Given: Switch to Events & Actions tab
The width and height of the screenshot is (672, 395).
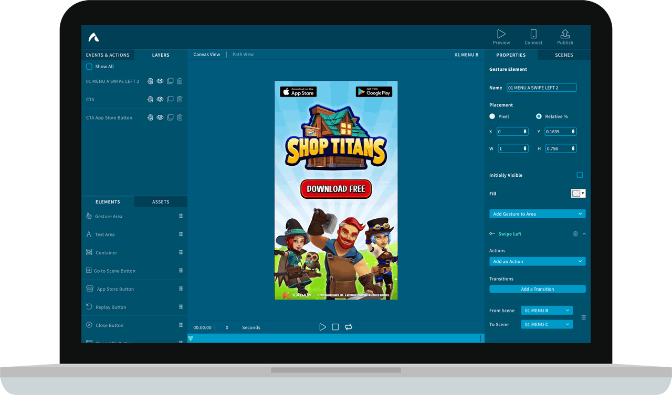Looking at the screenshot, I should [x=108, y=55].
